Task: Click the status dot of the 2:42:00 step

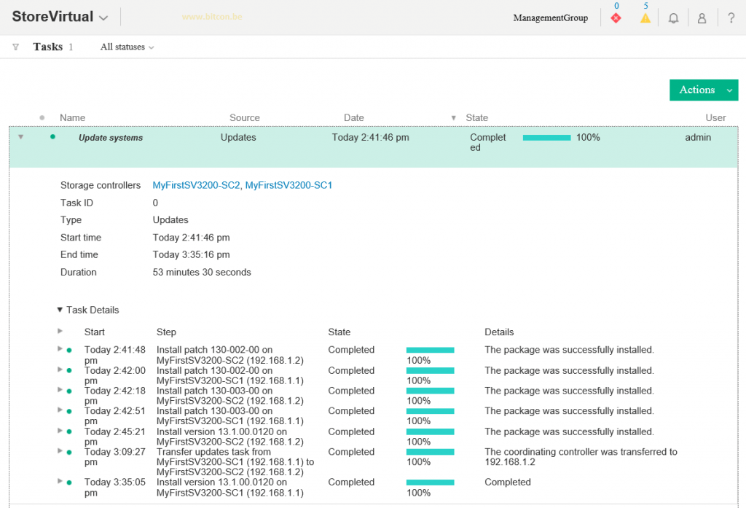Action: [x=69, y=370]
